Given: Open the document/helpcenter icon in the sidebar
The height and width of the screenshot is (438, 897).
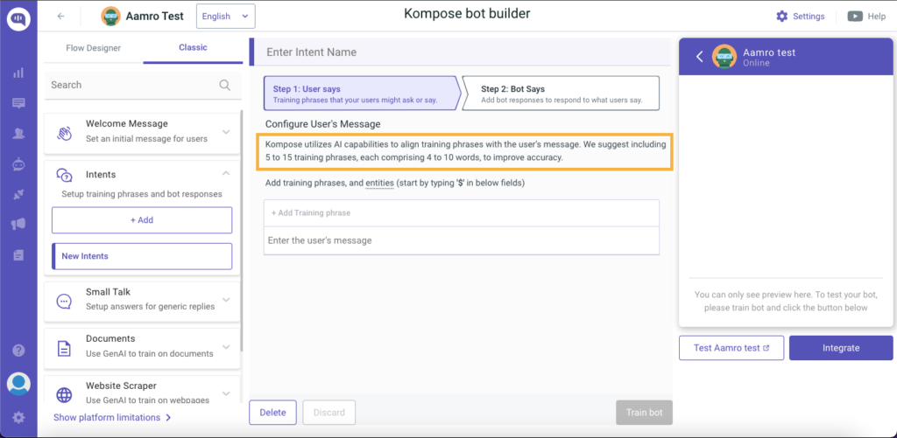Looking at the screenshot, I should [18, 255].
